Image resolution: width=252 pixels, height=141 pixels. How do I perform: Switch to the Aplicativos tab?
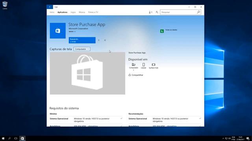click(x=62, y=12)
